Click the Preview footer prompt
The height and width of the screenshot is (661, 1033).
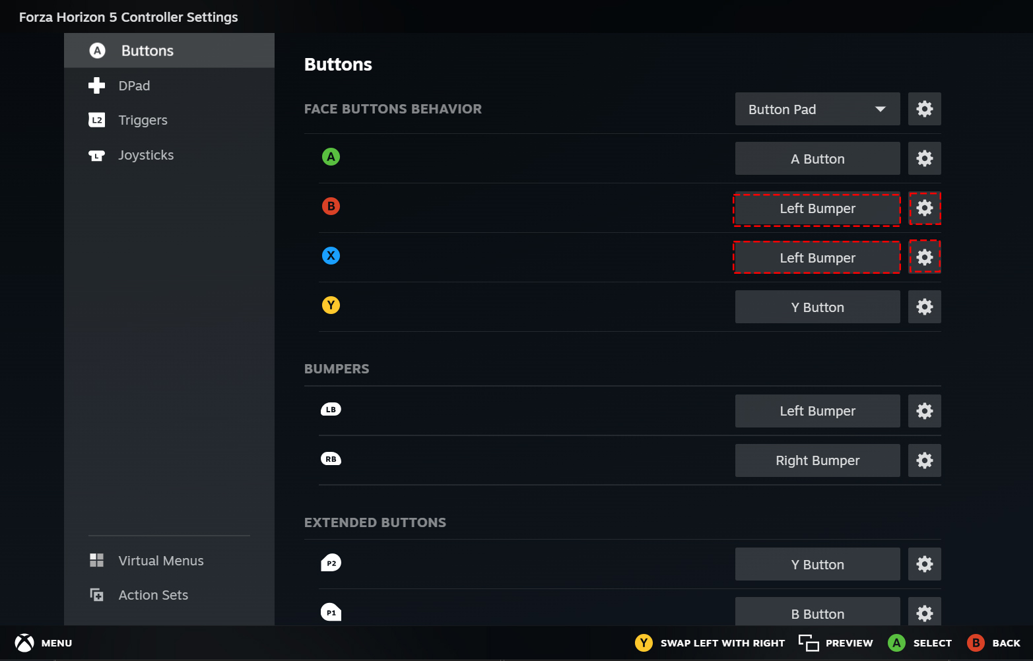836,643
